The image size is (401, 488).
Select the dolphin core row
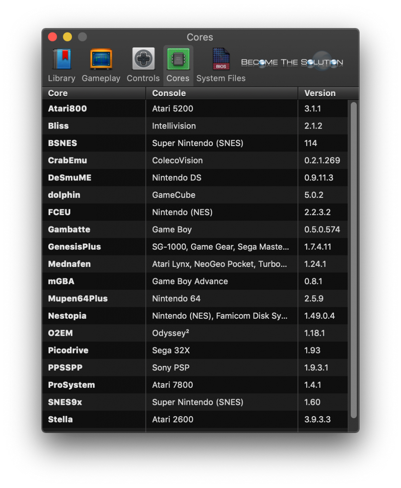(195, 195)
